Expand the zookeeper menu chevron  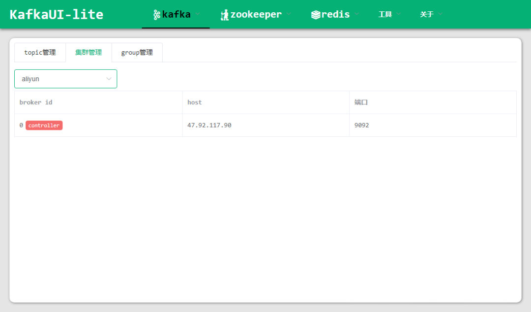289,14
